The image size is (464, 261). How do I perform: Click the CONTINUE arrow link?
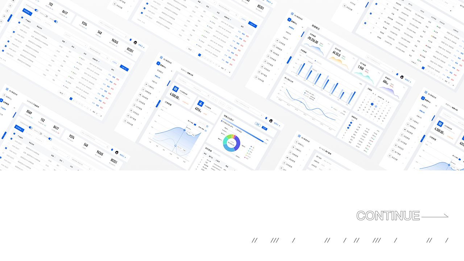point(402,216)
